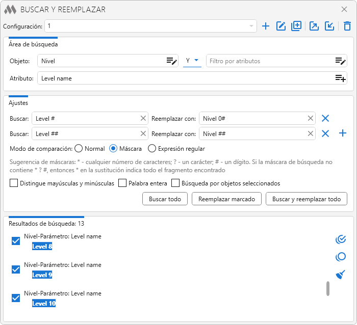Expand the Y logical operator dropdown
This screenshot has width=357, height=325.
(192, 61)
